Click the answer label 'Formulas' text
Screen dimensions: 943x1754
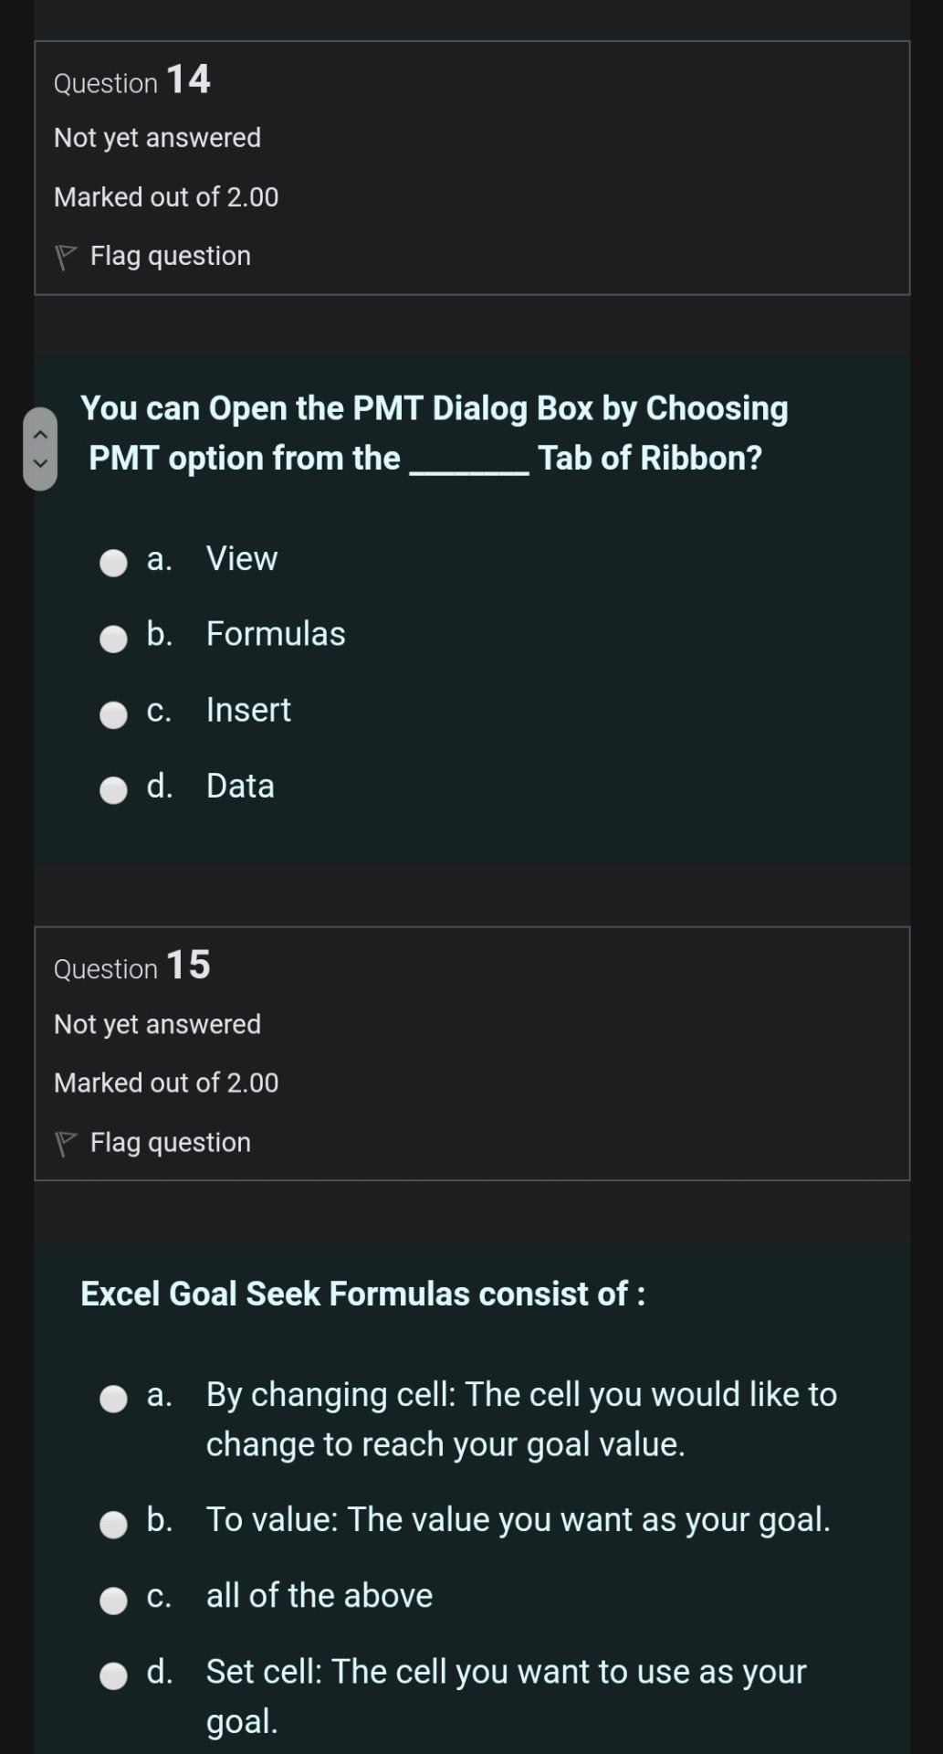pos(276,633)
